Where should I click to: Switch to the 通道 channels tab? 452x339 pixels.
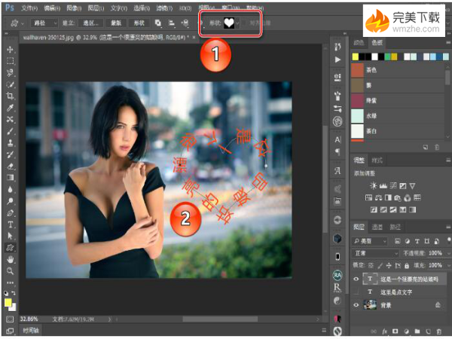click(377, 228)
